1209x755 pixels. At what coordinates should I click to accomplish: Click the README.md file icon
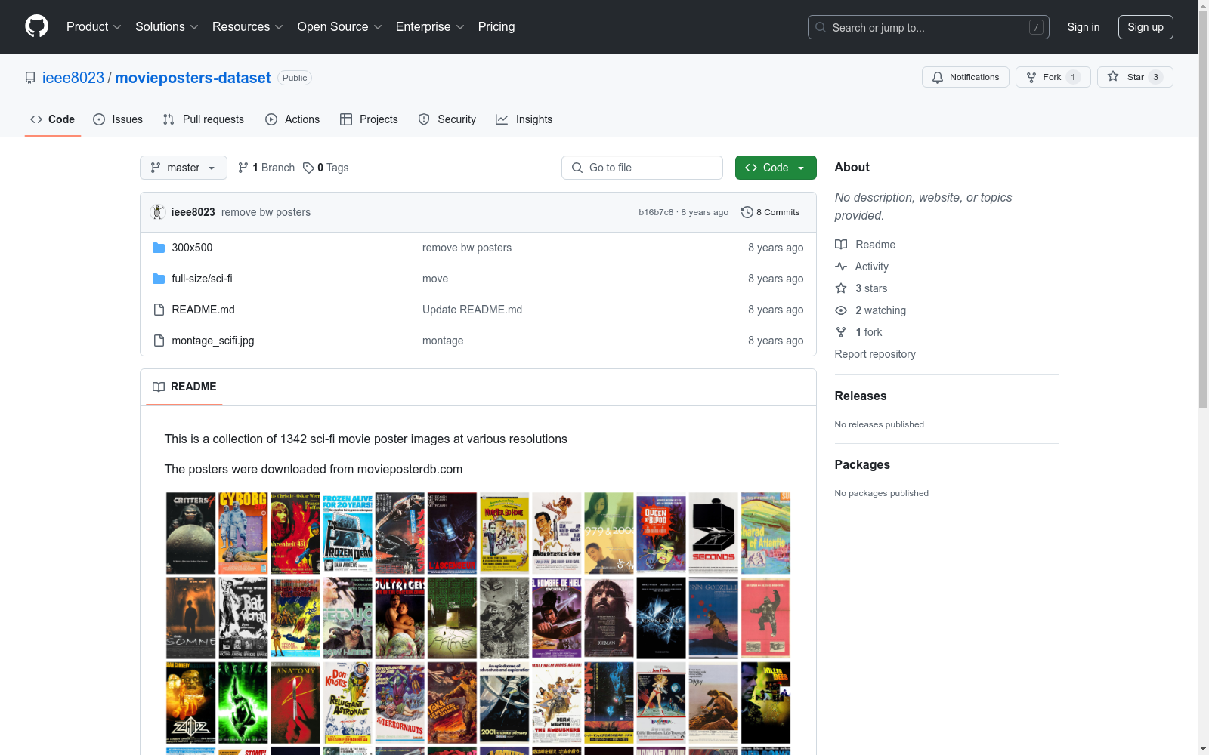pos(159,310)
